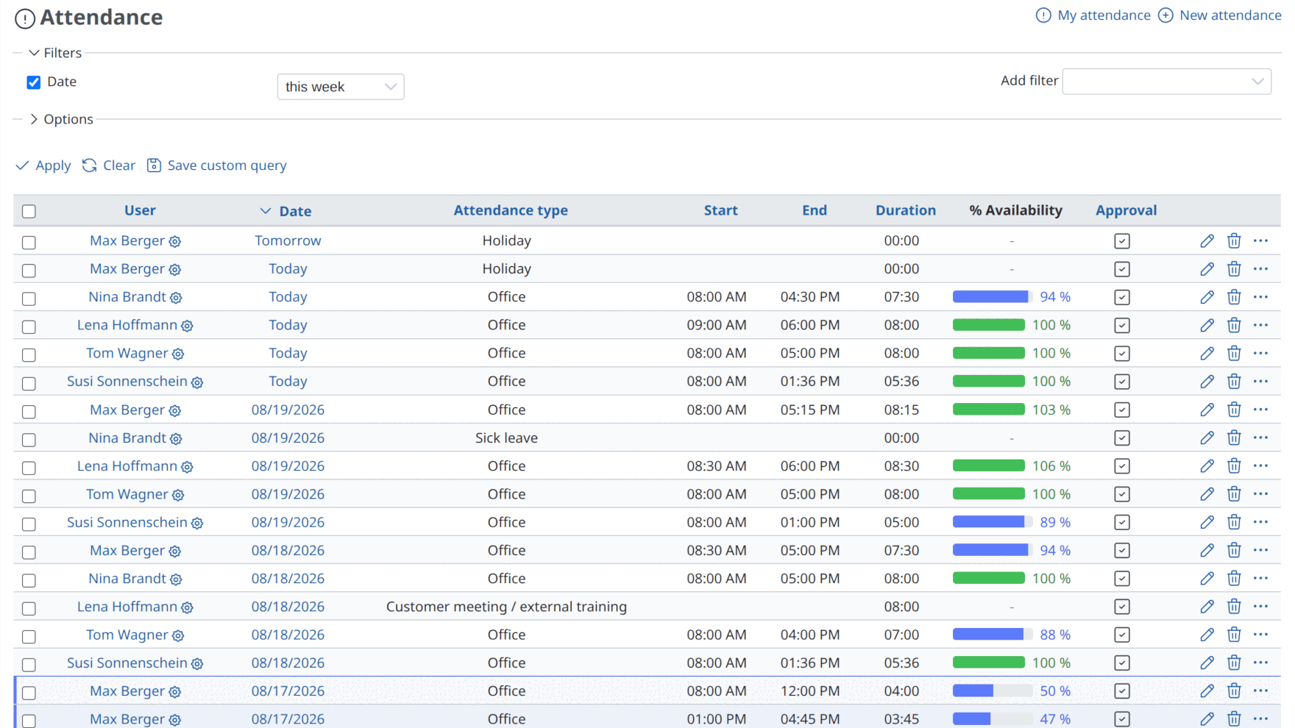Viewport: 1295px width, 728px height.
Task: Click the 'Tomorrow' date link for Max Berger
Action: [x=288, y=240]
